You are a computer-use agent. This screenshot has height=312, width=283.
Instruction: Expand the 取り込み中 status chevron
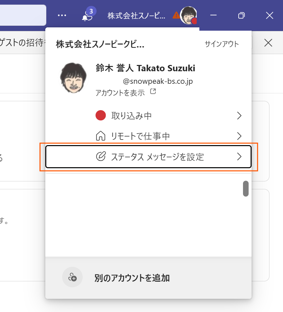pos(239,116)
